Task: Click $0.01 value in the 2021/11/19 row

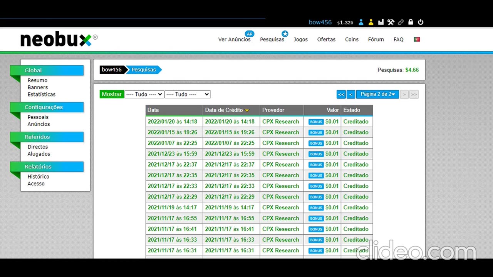Action: tap(332, 208)
